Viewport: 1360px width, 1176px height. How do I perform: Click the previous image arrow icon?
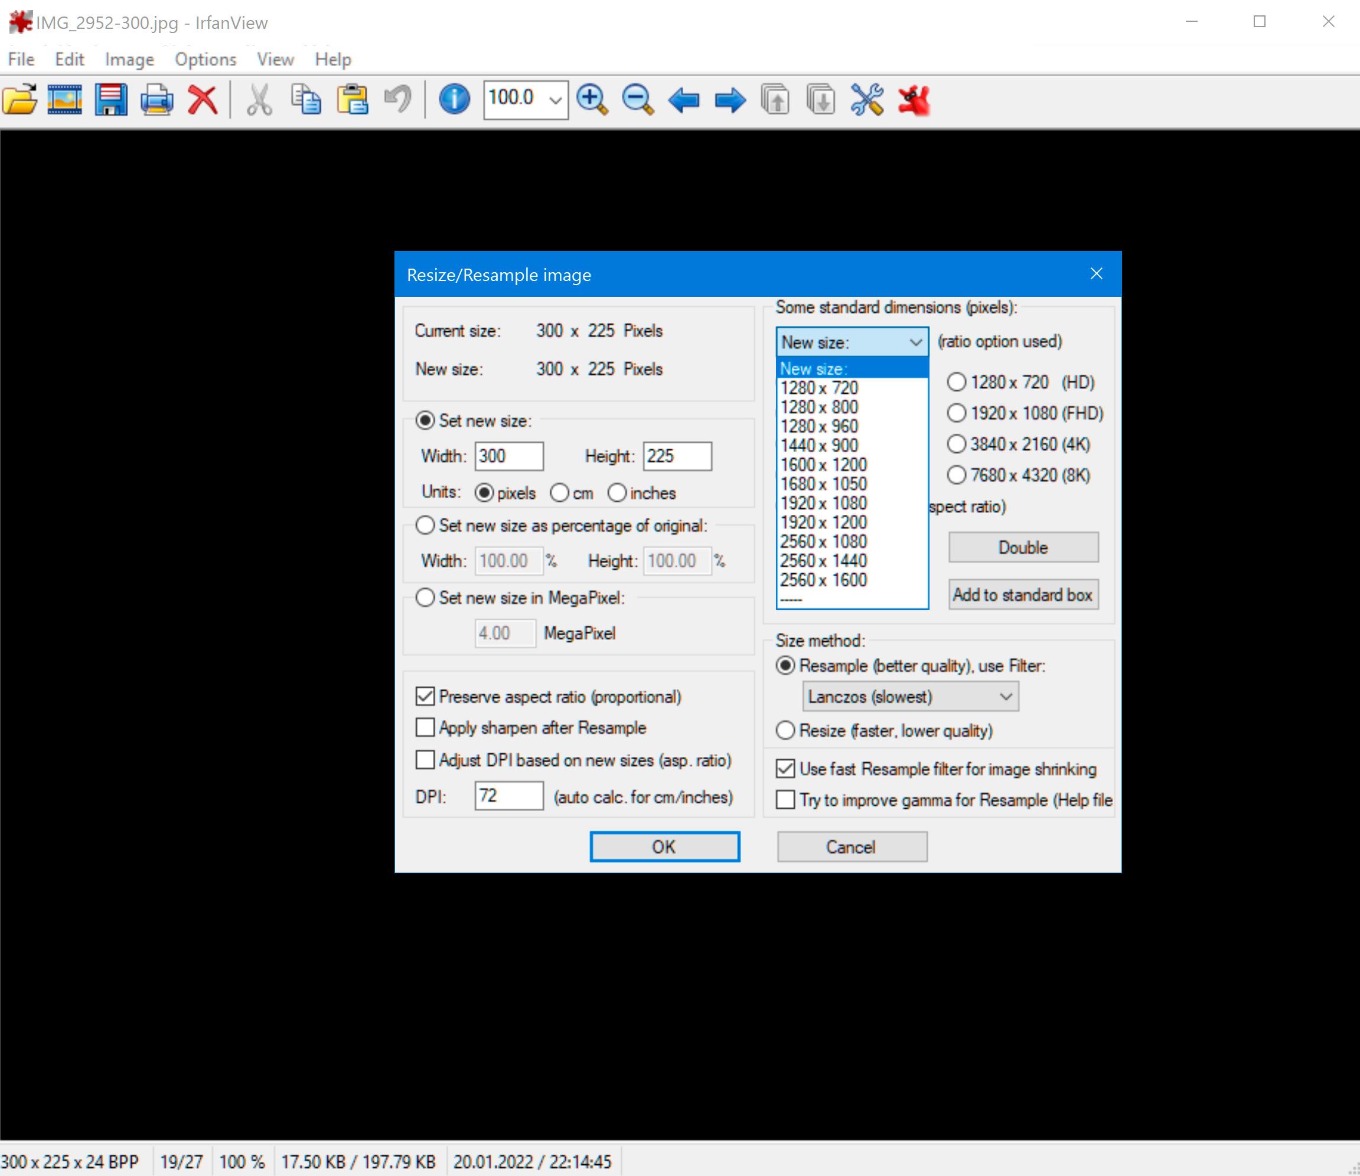click(x=684, y=102)
